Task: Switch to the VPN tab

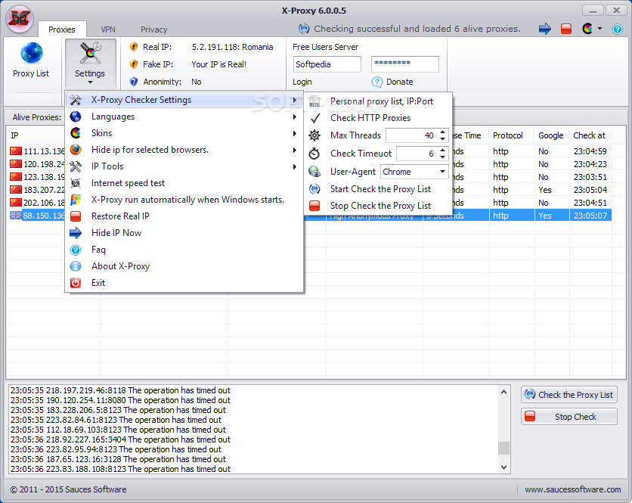Action: [108, 29]
